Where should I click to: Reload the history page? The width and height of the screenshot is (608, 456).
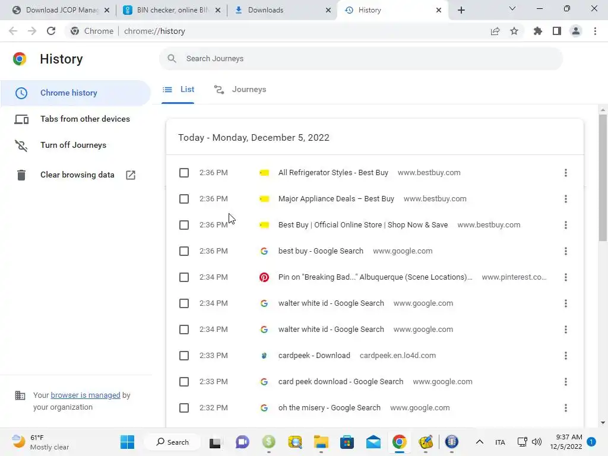pyautogui.click(x=51, y=31)
